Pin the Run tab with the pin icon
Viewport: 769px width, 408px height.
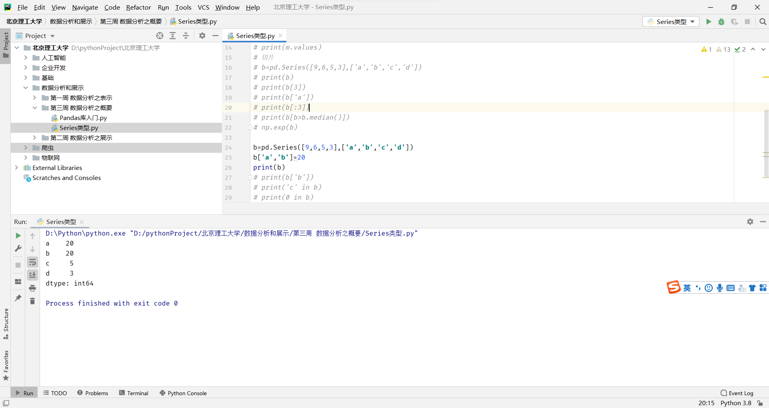point(18,298)
